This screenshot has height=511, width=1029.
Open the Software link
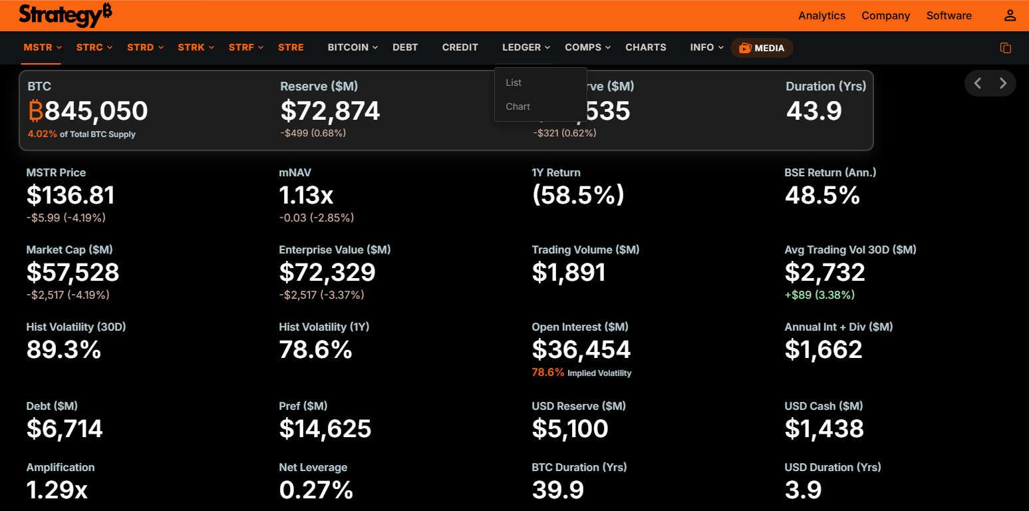point(949,15)
